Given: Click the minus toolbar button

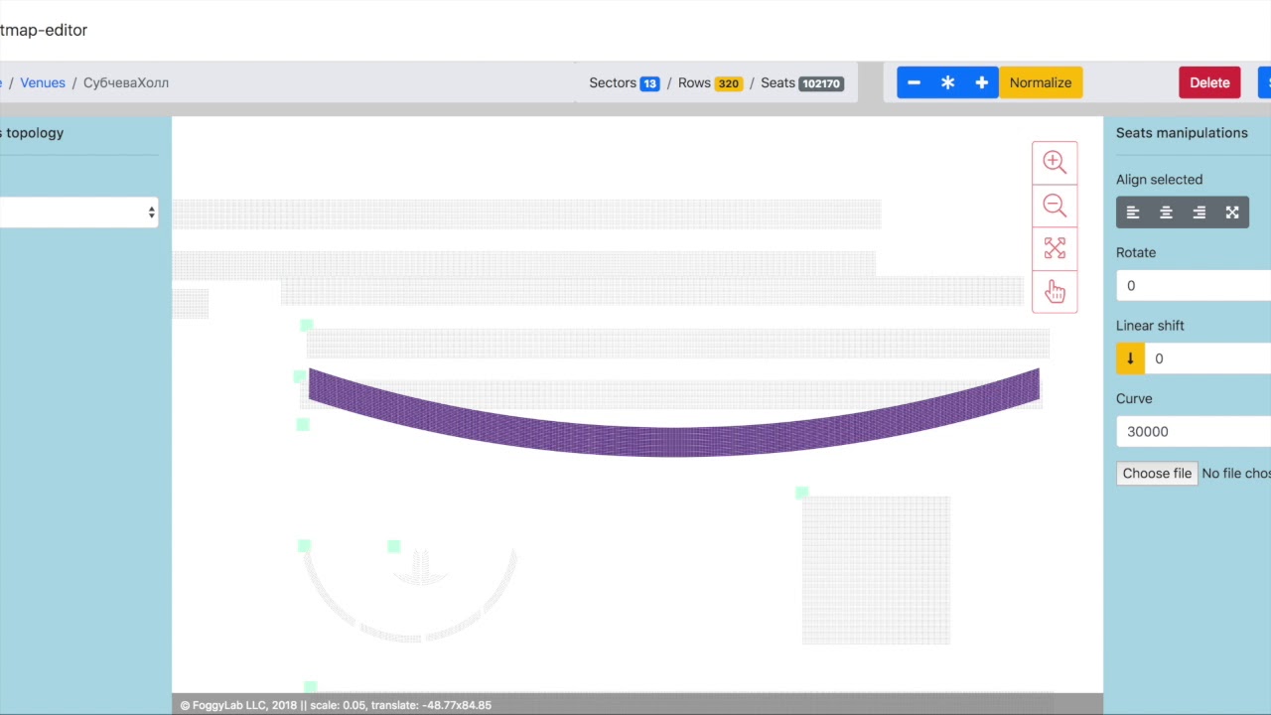Looking at the screenshot, I should tap(914, 82).
